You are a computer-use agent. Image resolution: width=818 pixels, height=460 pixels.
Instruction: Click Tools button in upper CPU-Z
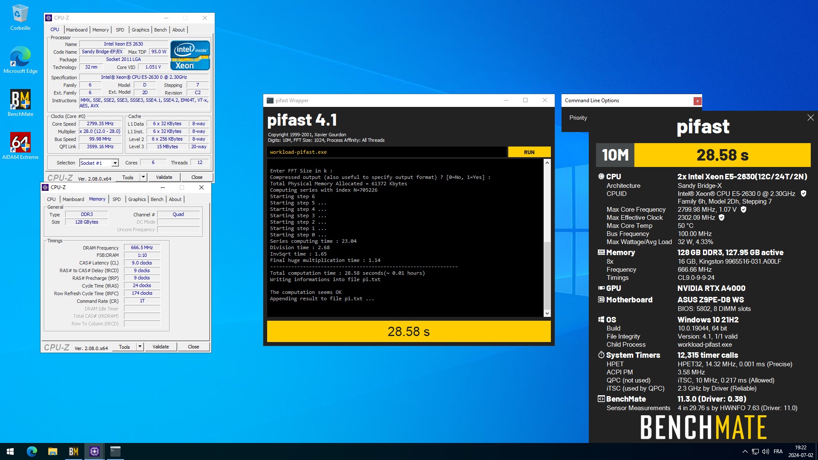coord(128,177)
